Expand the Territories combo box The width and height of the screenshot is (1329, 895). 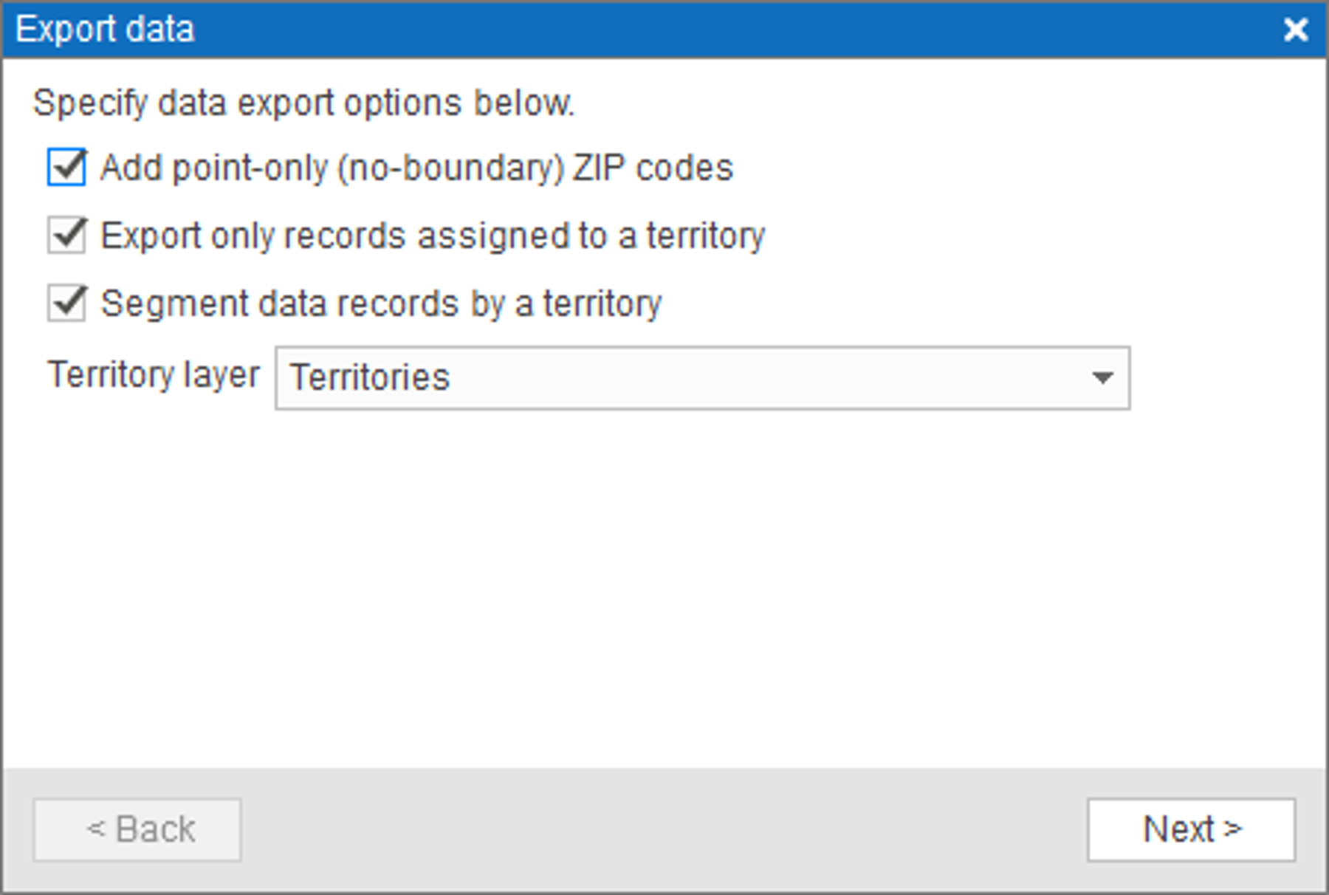pos(702,378)
